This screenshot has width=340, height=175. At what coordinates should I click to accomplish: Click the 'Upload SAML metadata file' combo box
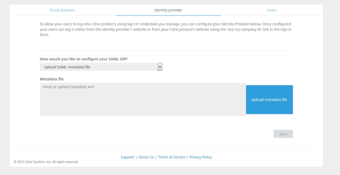[x=99, y=67]
